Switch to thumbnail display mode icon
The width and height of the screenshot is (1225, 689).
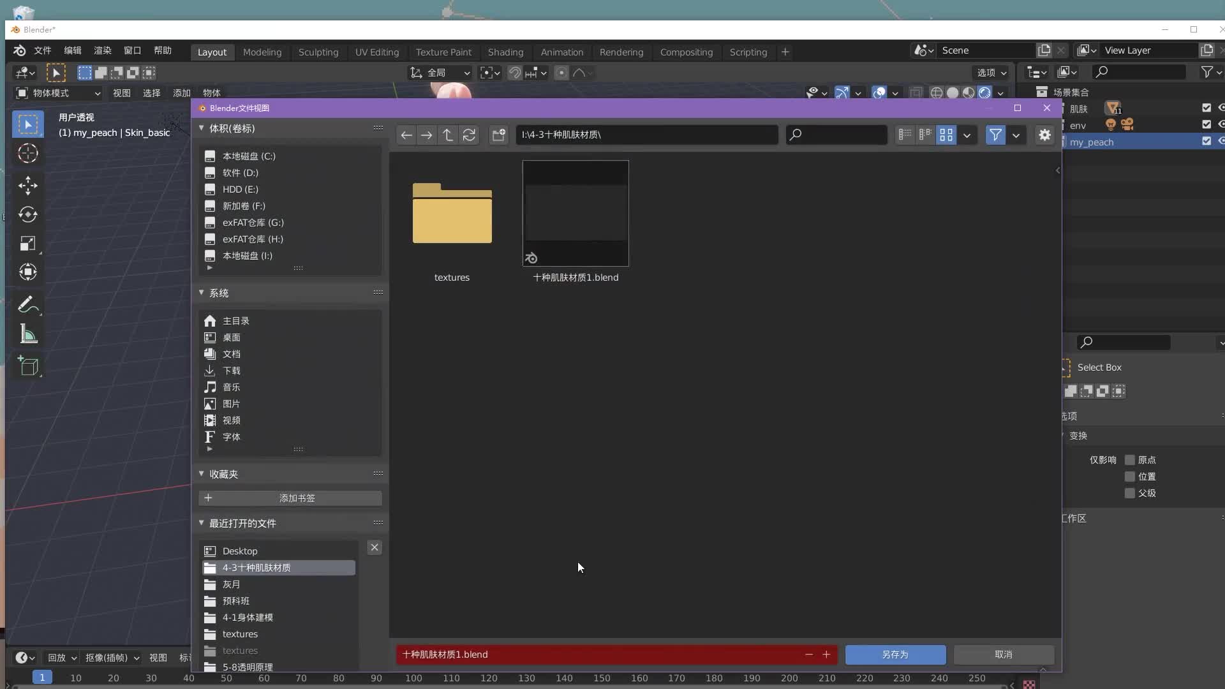point(946,135)
